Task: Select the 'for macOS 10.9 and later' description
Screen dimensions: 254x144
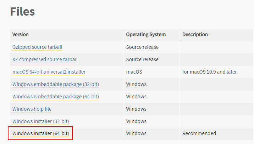Action: (209, 72)
